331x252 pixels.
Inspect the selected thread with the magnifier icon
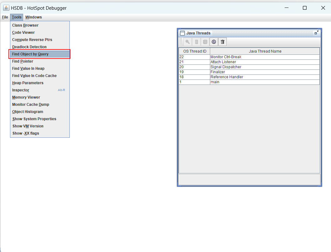(187, 42)
